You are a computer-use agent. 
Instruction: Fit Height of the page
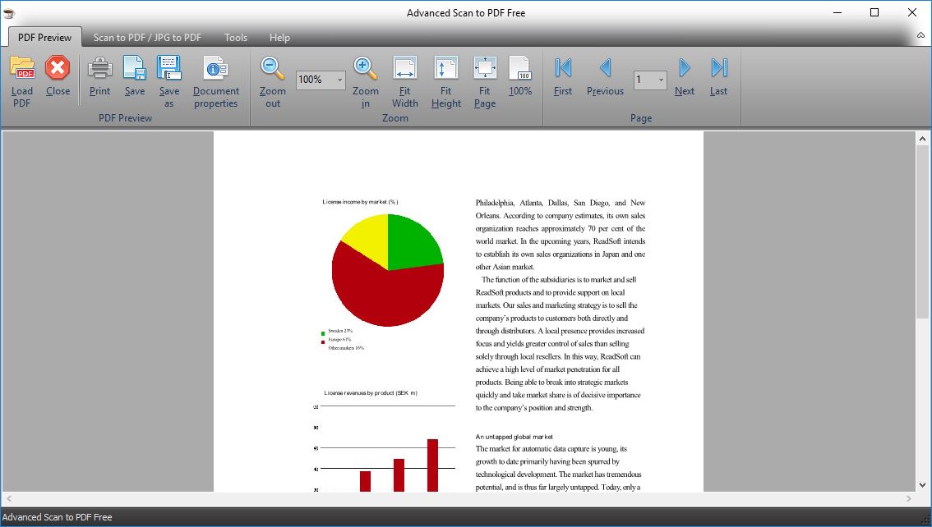click(x=445, y=67)
